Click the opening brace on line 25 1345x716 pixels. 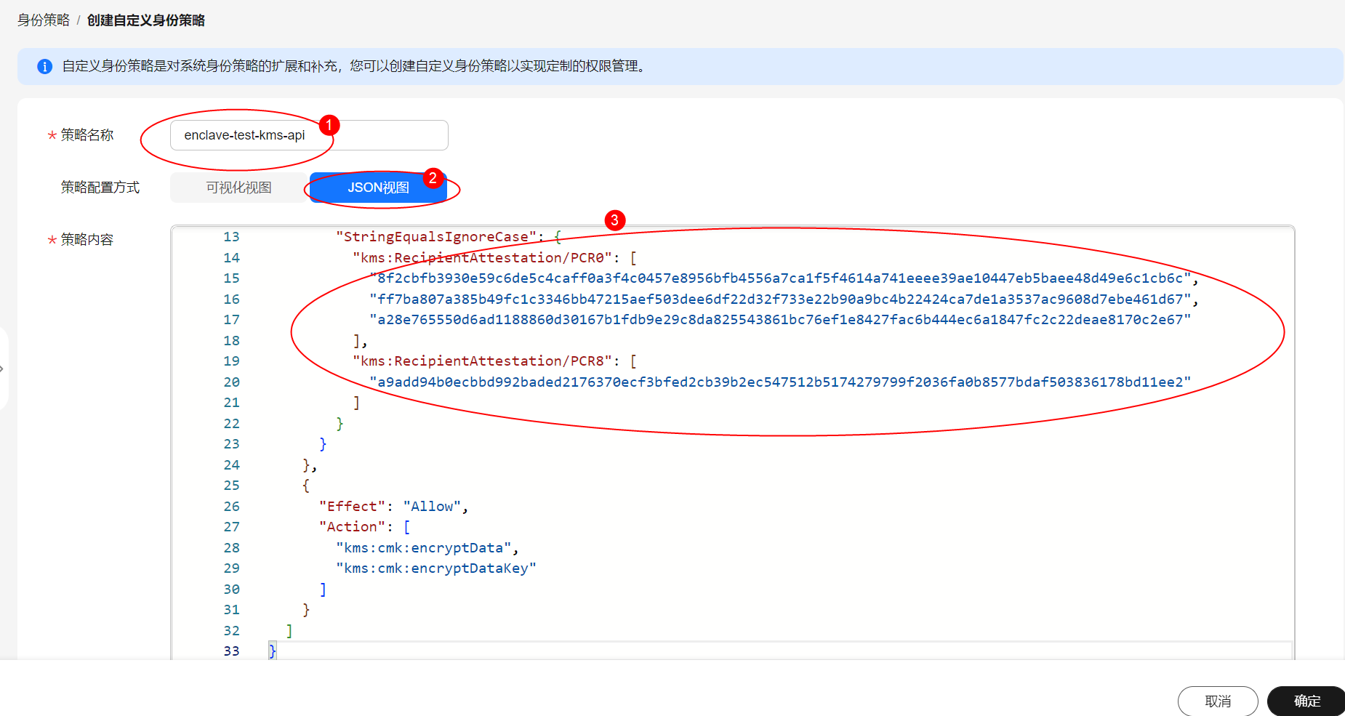pos(306,486)
